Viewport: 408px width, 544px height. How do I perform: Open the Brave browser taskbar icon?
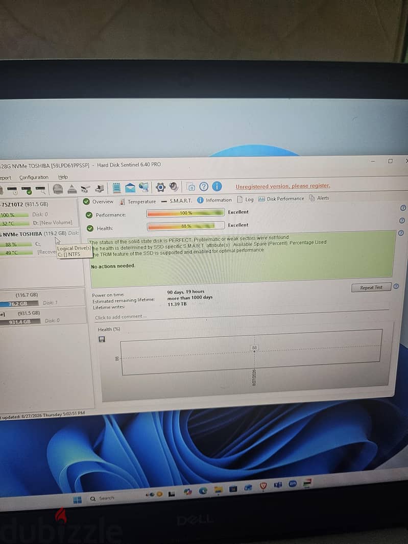point(263,486)
